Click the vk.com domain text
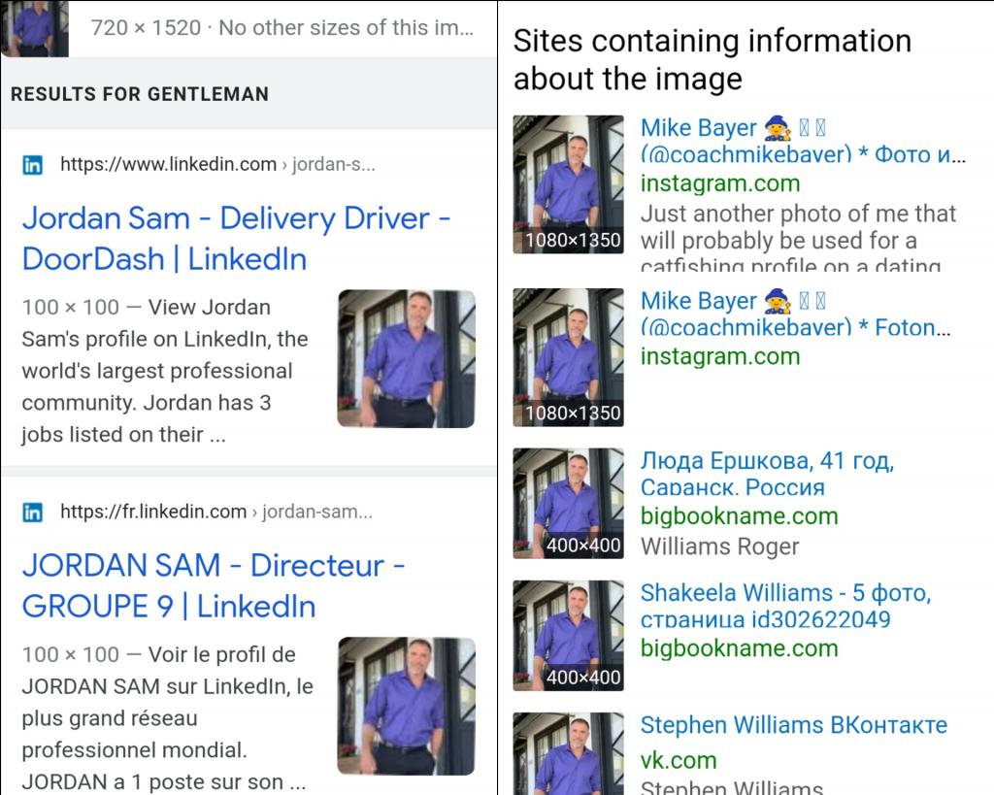The image size is (994, 795). tap(679, 761)
